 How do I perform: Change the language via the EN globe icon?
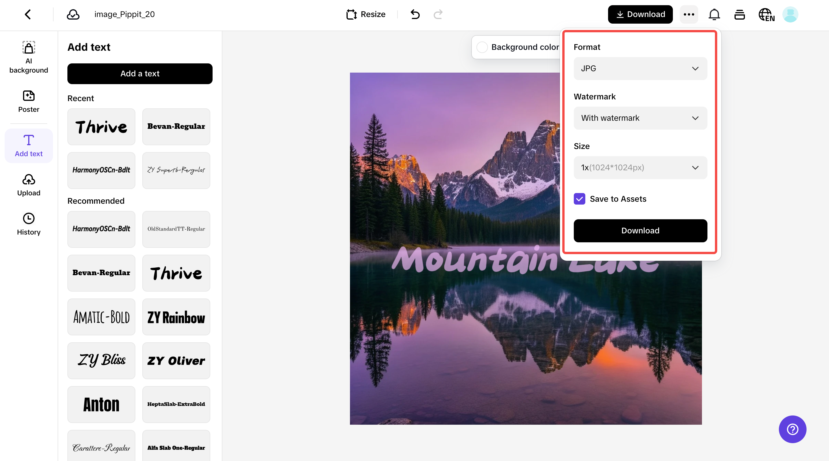[766, 14]
